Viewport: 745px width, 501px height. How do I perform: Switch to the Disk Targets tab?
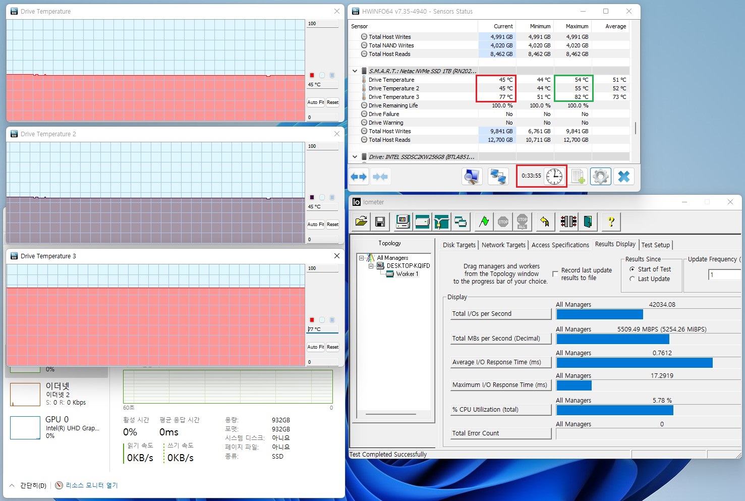459,245
